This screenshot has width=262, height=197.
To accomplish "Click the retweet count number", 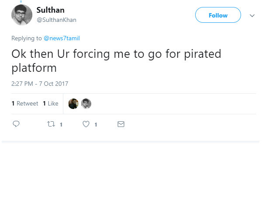I will coord(61,125).
